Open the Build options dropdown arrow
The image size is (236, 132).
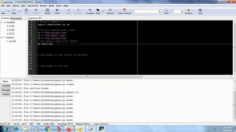pyautogui.click(x=103, y=11)
